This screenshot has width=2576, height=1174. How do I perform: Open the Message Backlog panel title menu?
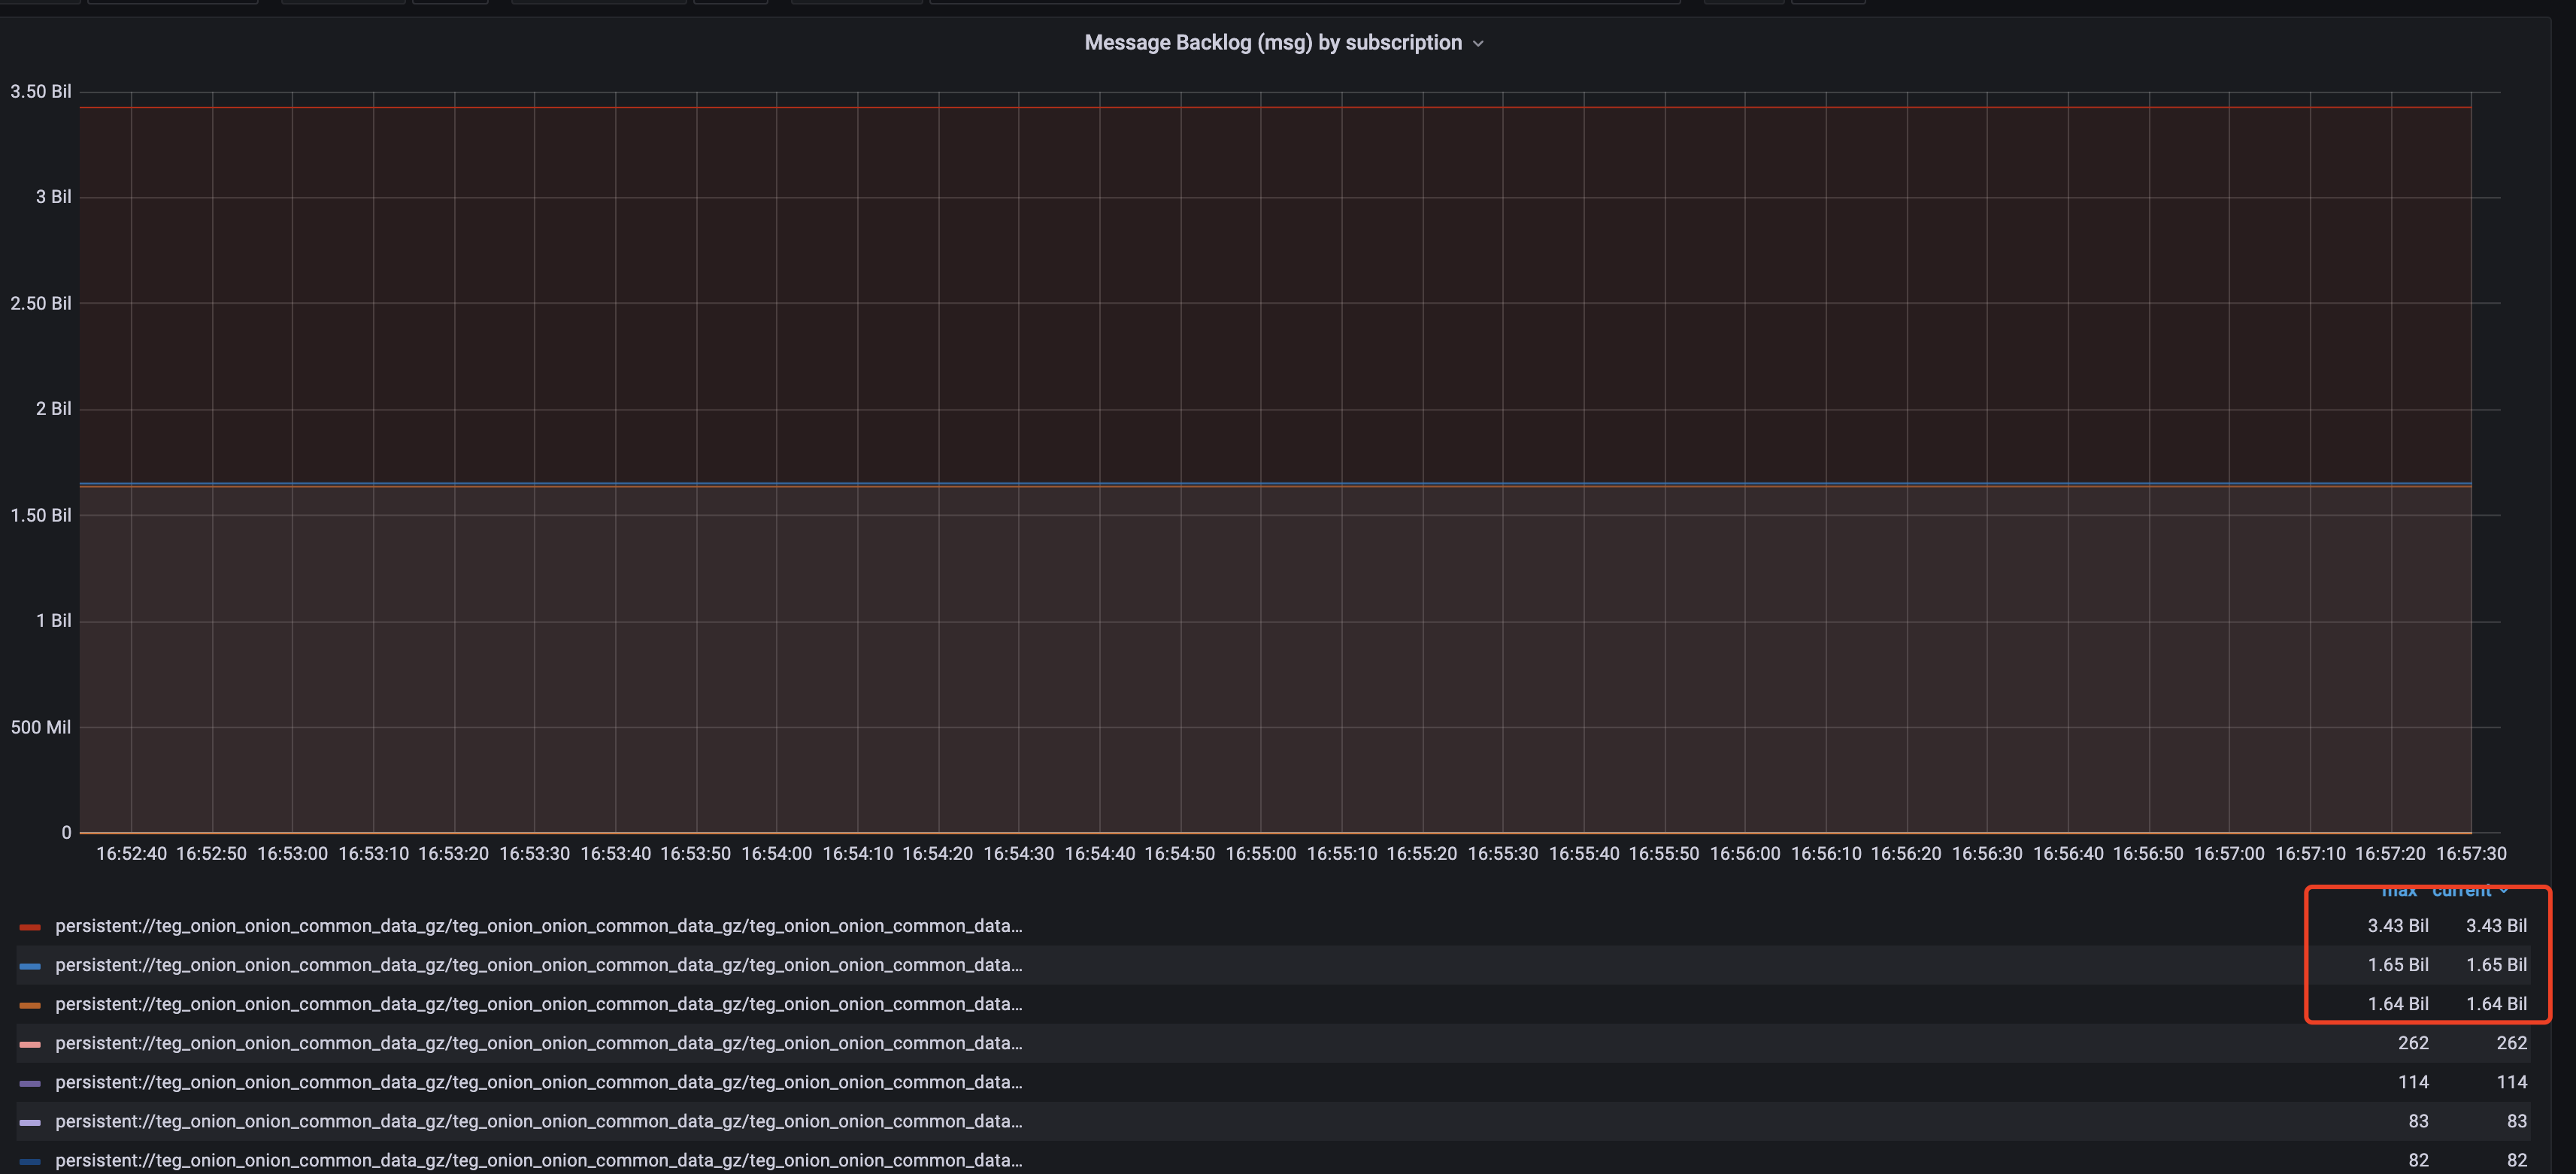[x=1272, y=42]
